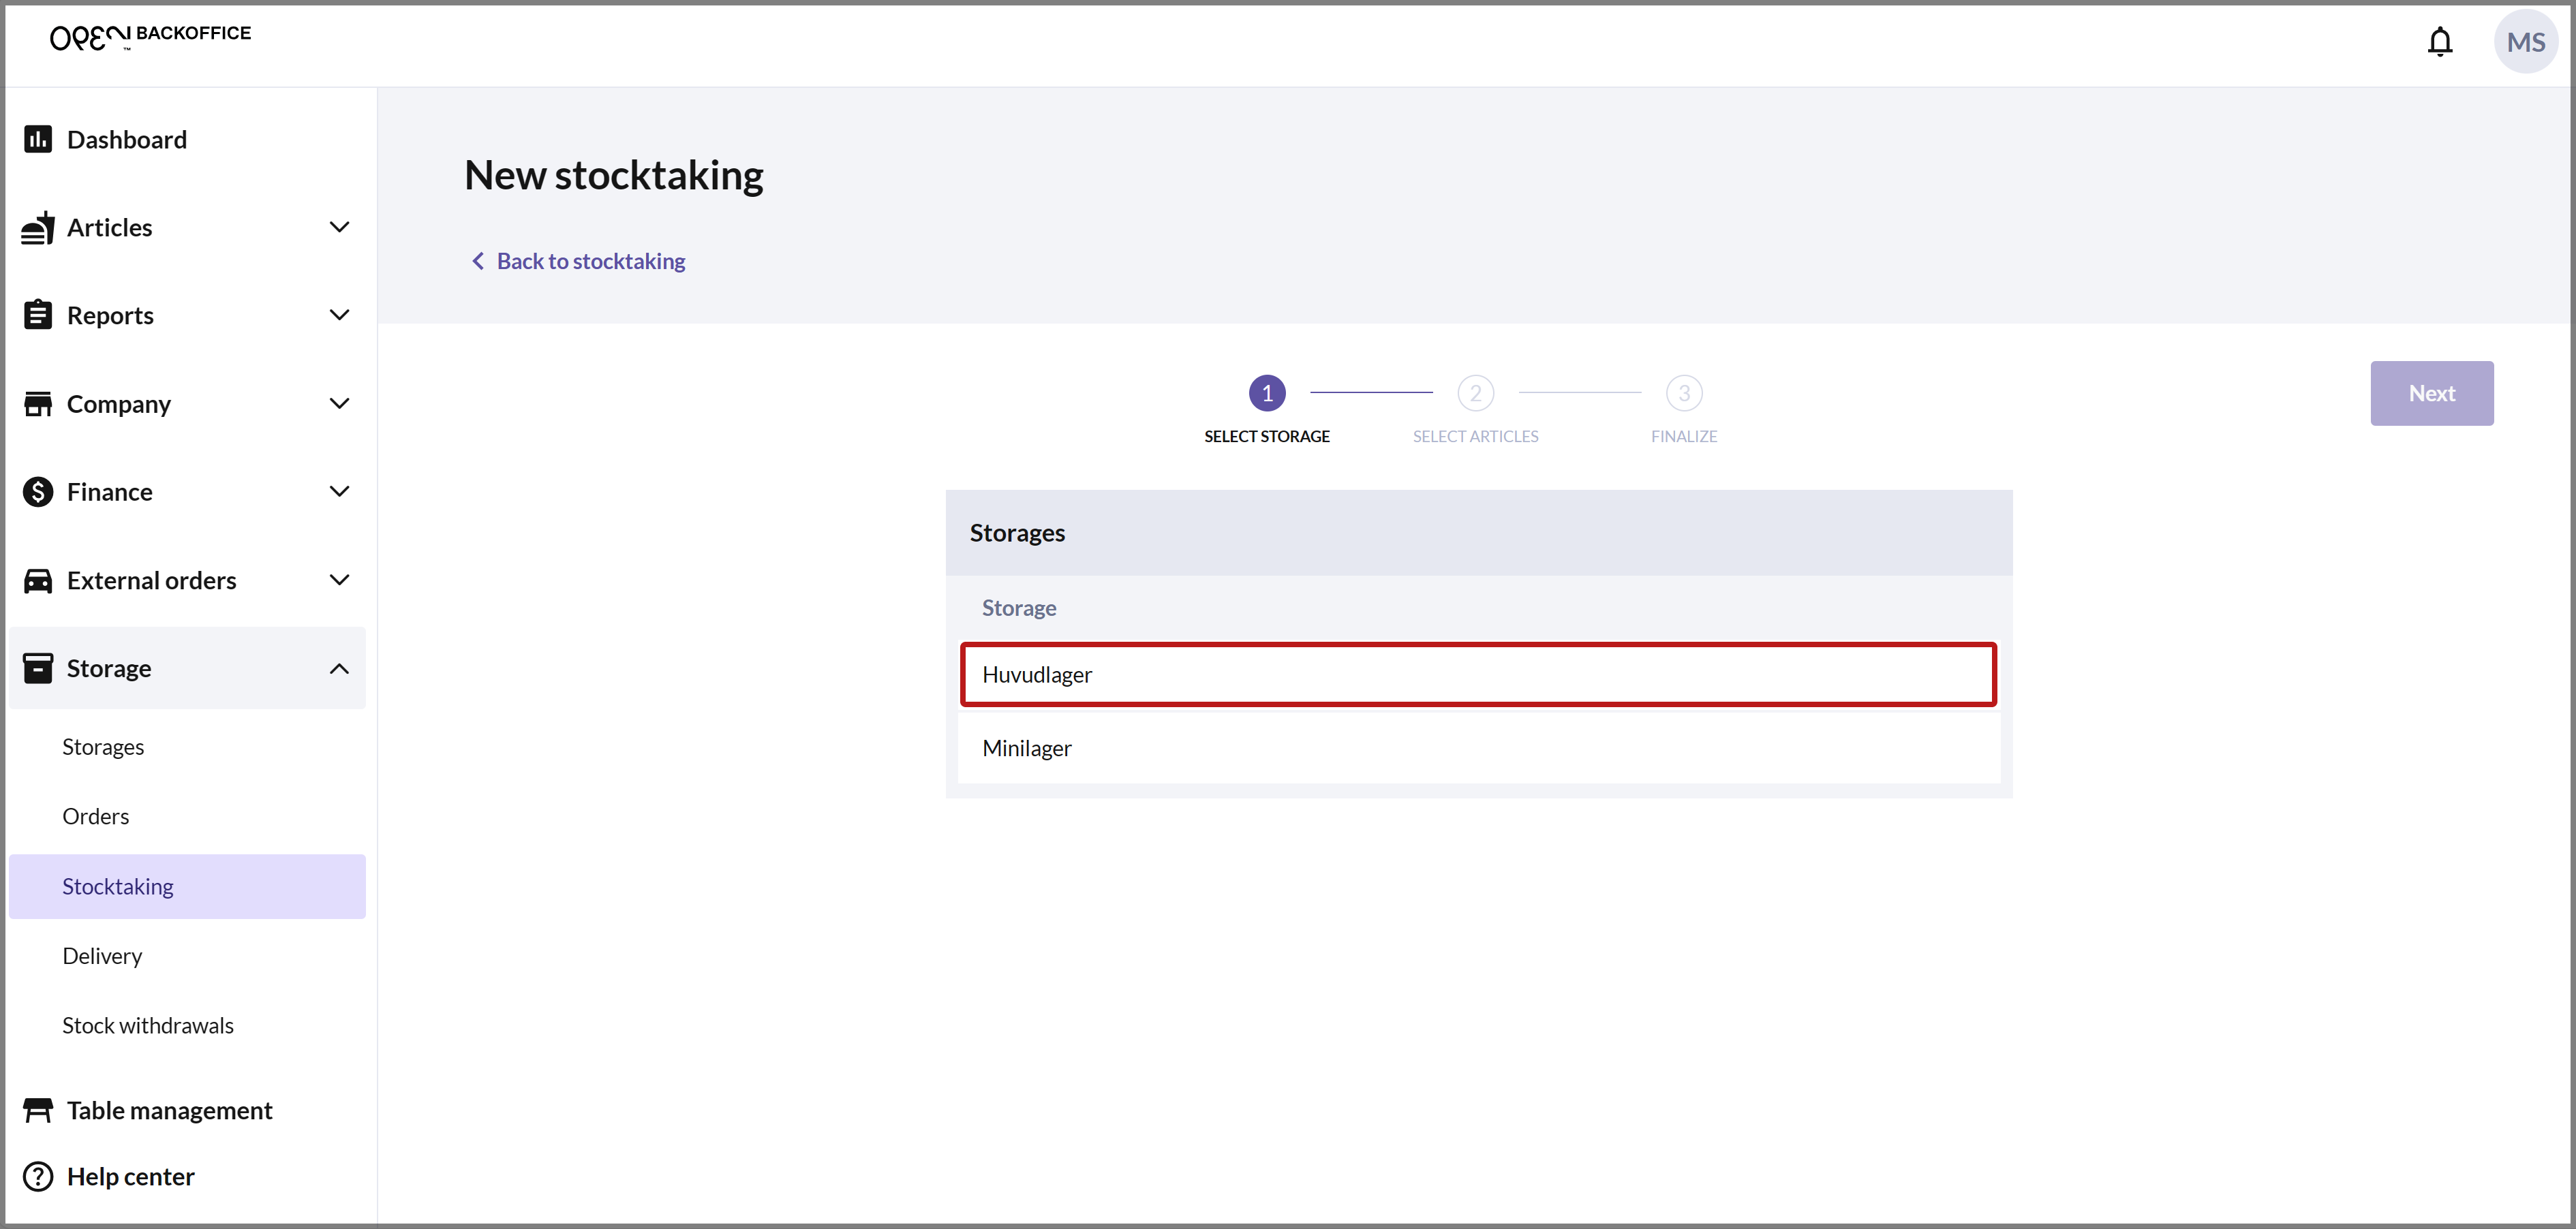Collapse the Storage menu chevron
Viewport: 2576px width, 1229px height.
339,668
